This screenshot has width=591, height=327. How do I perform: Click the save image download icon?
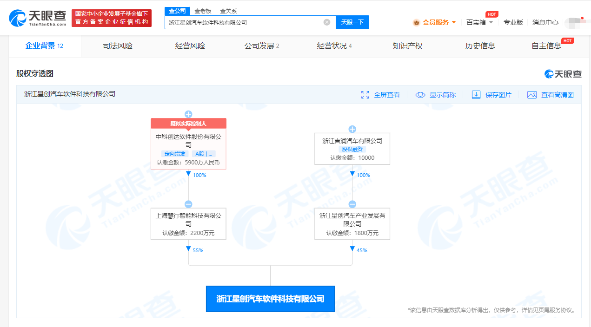point(476,95)
